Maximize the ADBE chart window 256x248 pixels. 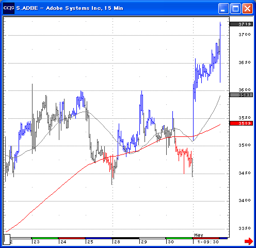coord(235,8)
